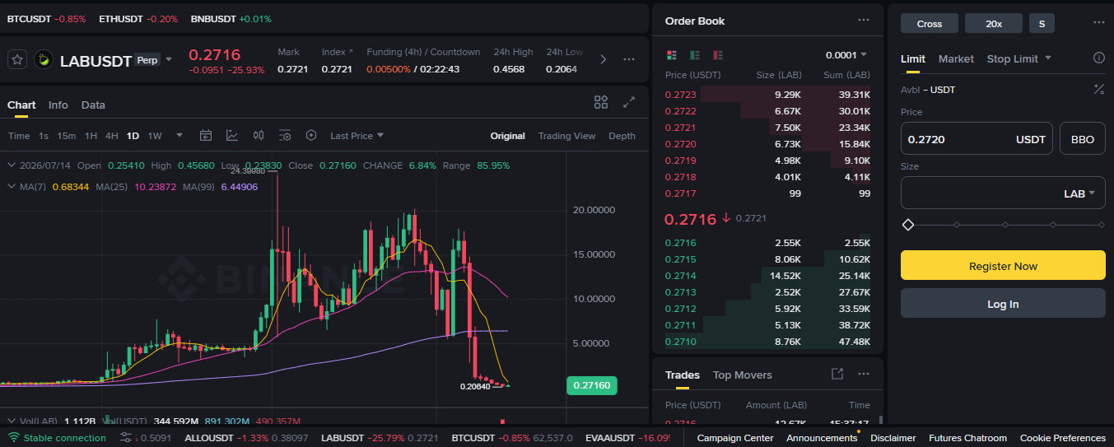Select the Original chart view
This screenshot has height=447, width=1114.
[507, 136]
